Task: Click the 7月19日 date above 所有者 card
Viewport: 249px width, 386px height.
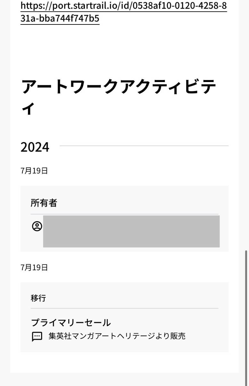Action: point(34,171)
